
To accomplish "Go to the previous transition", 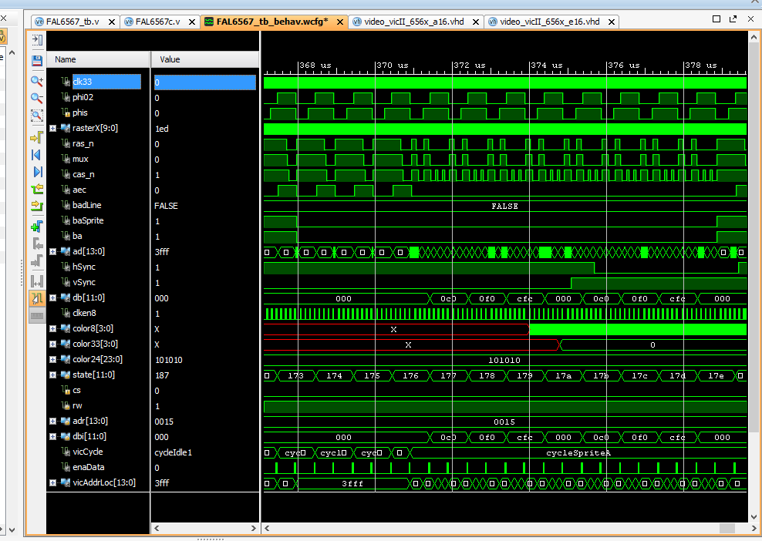I will pyautogui.click(x=36, y=189).
